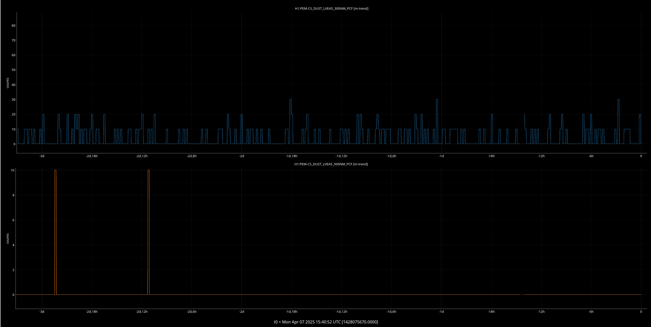This screenshot has width=651, height=327.
Task: Click the 70 y-tick on the 300NM plot
Action: (x=13, y=40)
